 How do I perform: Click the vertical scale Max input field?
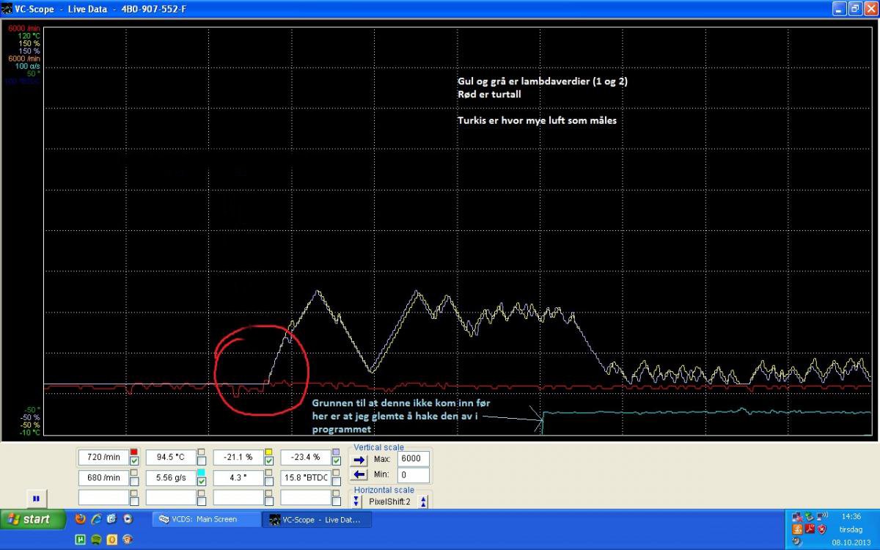tap(413, 459)
